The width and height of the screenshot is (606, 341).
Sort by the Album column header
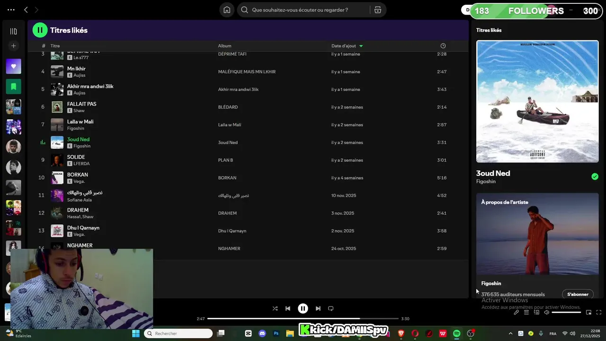224,46
